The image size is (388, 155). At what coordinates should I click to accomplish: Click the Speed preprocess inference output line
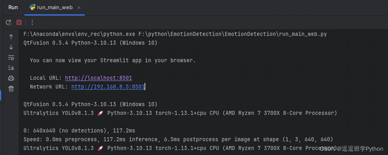coord(178,139)
